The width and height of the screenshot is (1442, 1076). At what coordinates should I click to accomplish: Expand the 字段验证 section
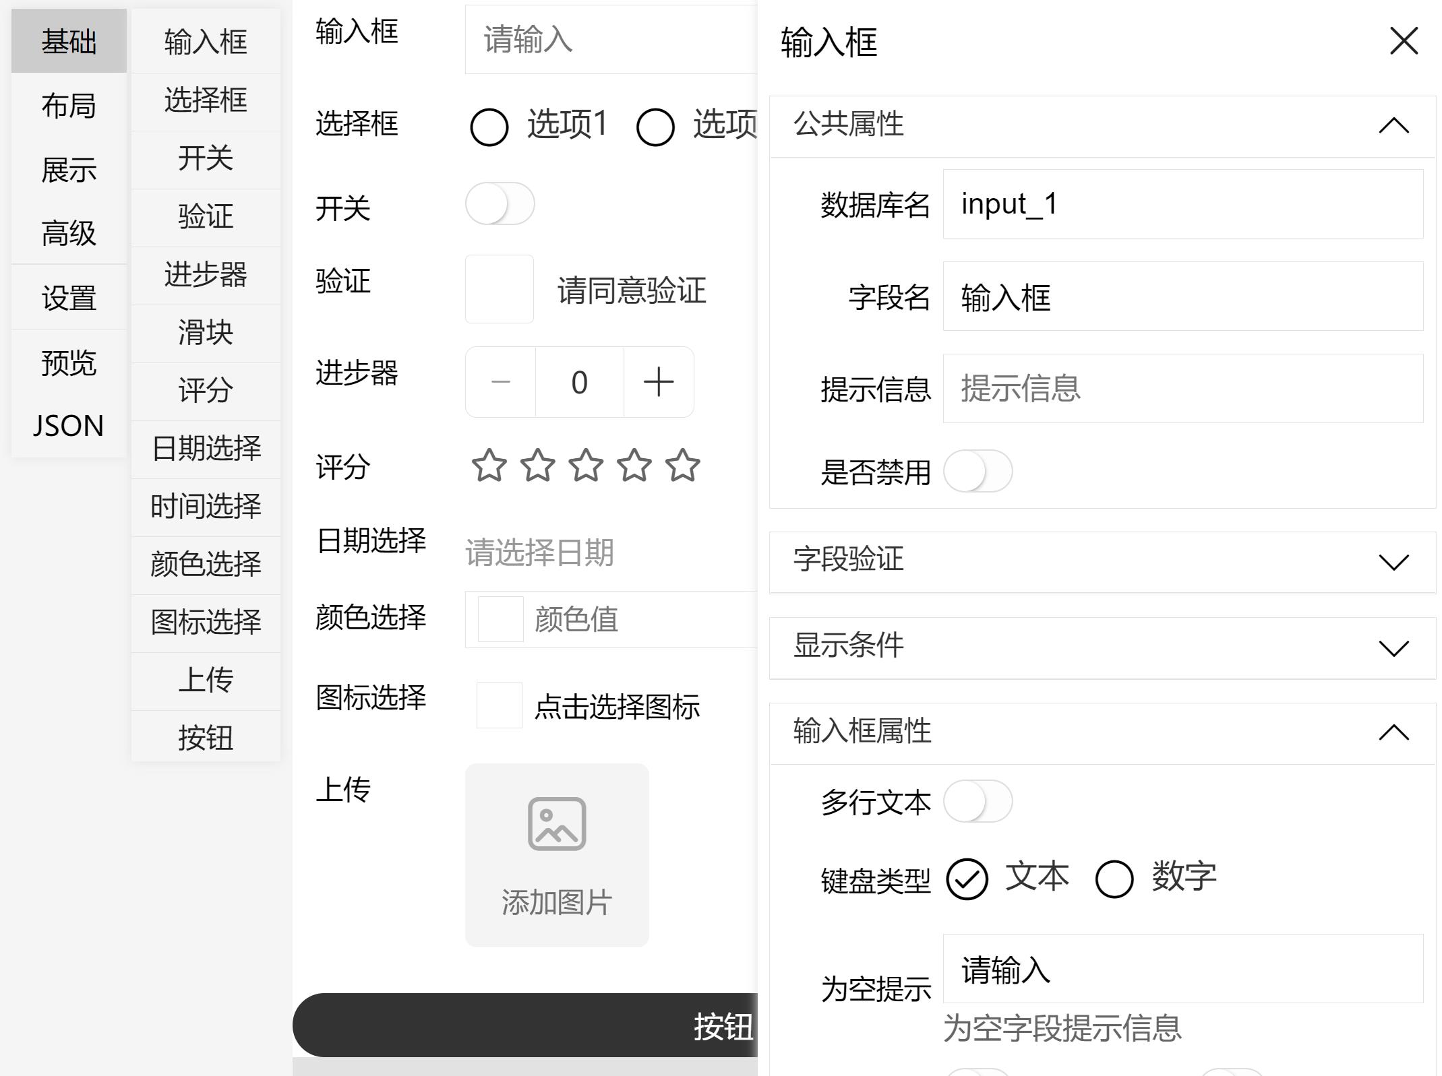point(1393,562)
